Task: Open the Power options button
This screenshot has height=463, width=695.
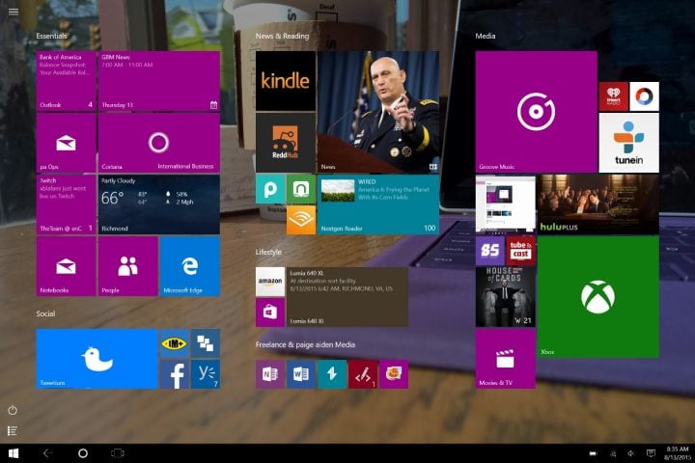Action: (13, 410)
